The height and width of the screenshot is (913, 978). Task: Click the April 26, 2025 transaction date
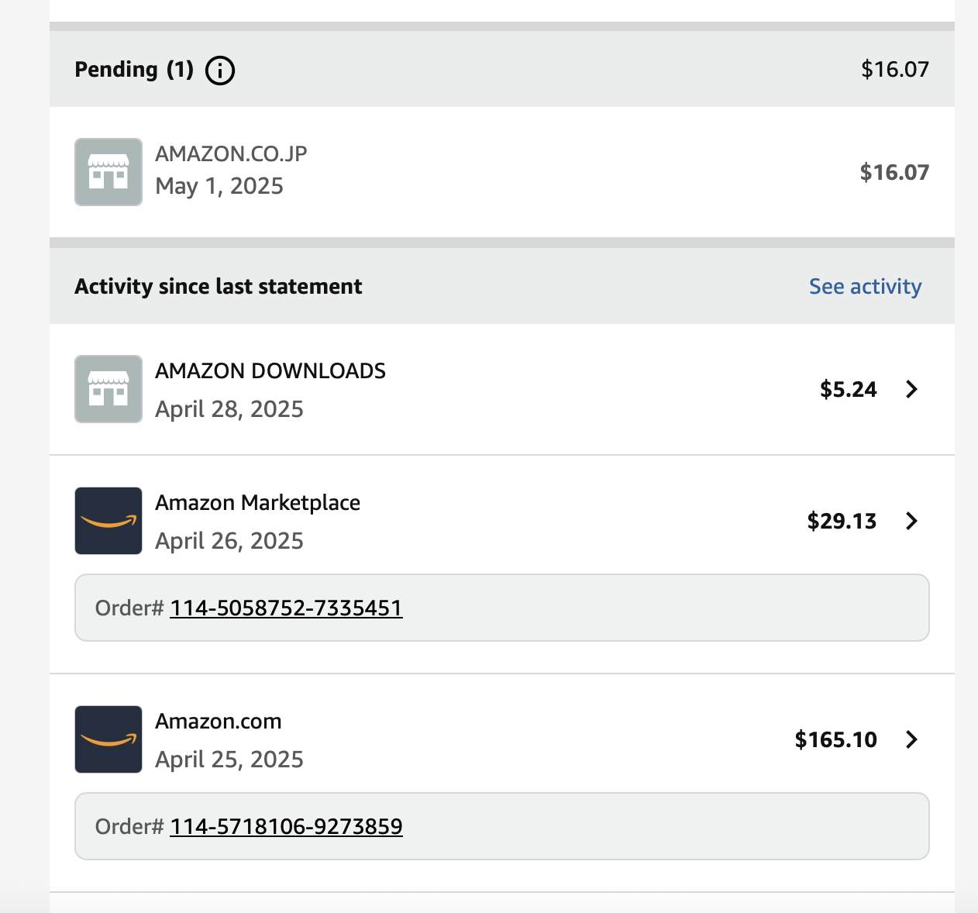(229, 541)
